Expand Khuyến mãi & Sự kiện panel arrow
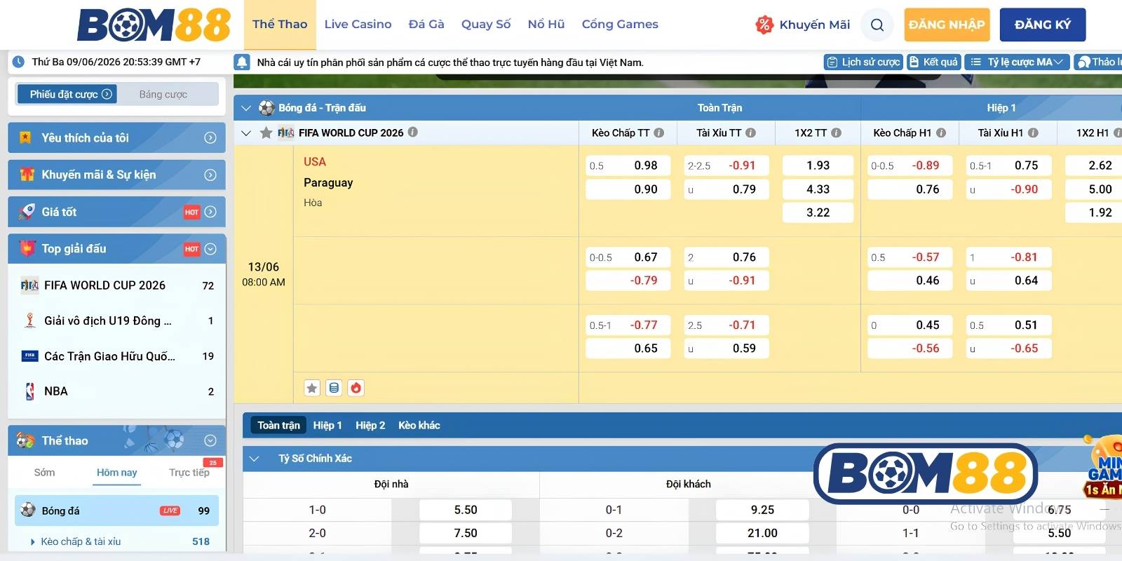The width and height of the screenshot is (1122, 561). (210, 175)
